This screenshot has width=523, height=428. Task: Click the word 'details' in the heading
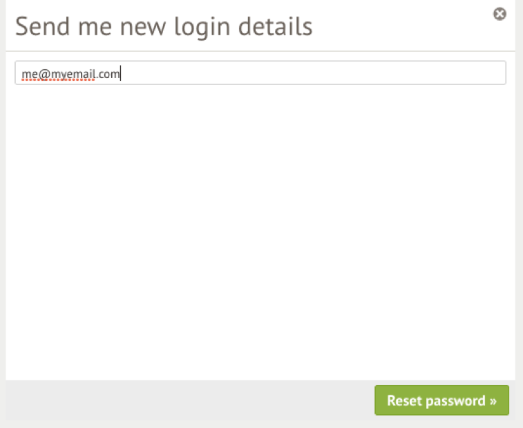[275, 26]
